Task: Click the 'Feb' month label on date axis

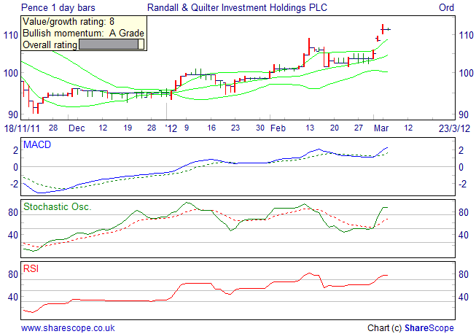Action: pos(278,128)
